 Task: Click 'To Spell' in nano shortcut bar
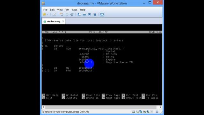coord(152,98)
